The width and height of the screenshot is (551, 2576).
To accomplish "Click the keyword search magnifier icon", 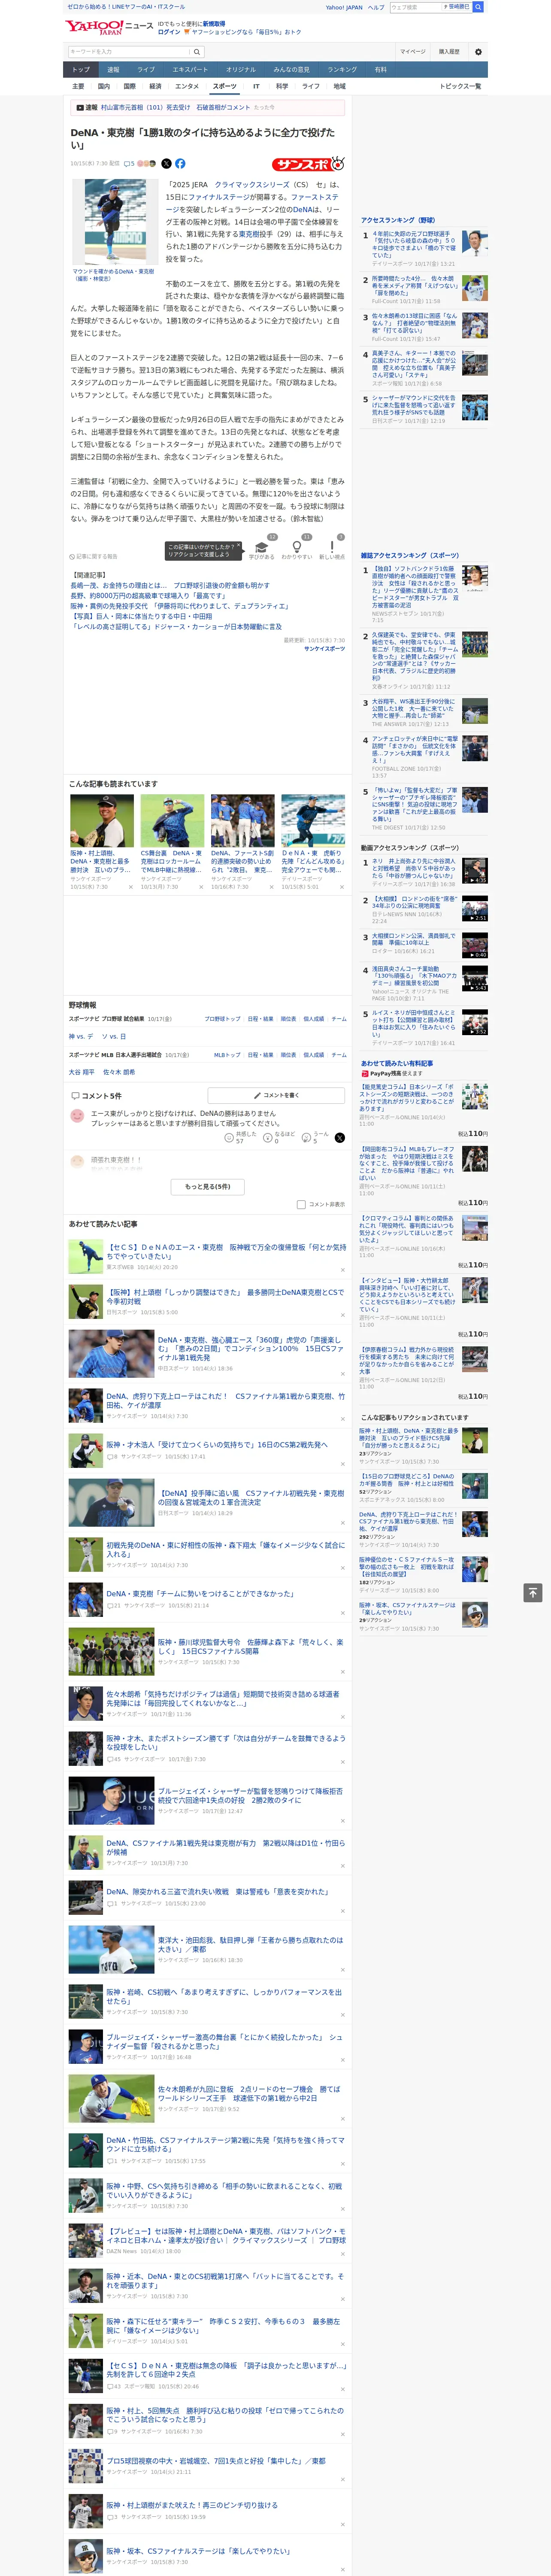I will coord(197,52).
